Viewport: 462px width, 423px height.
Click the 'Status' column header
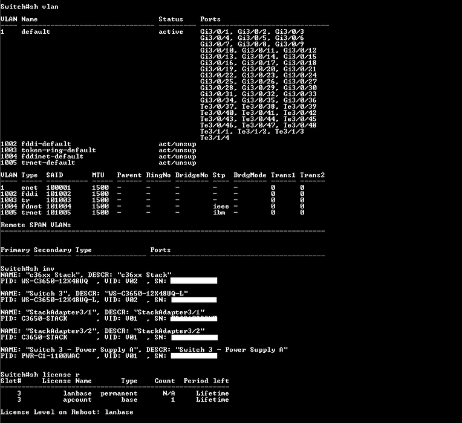point(171,19)
